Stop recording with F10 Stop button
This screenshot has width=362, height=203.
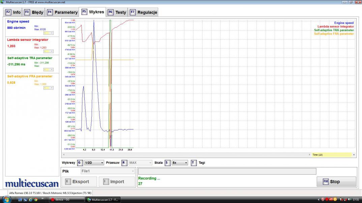[336, 181]
